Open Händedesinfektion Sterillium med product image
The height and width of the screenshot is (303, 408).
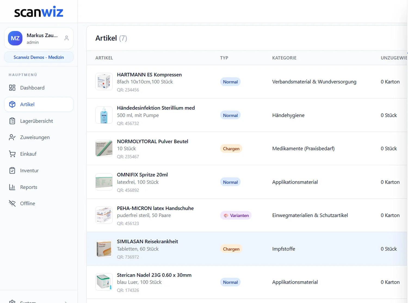[104, 115]
